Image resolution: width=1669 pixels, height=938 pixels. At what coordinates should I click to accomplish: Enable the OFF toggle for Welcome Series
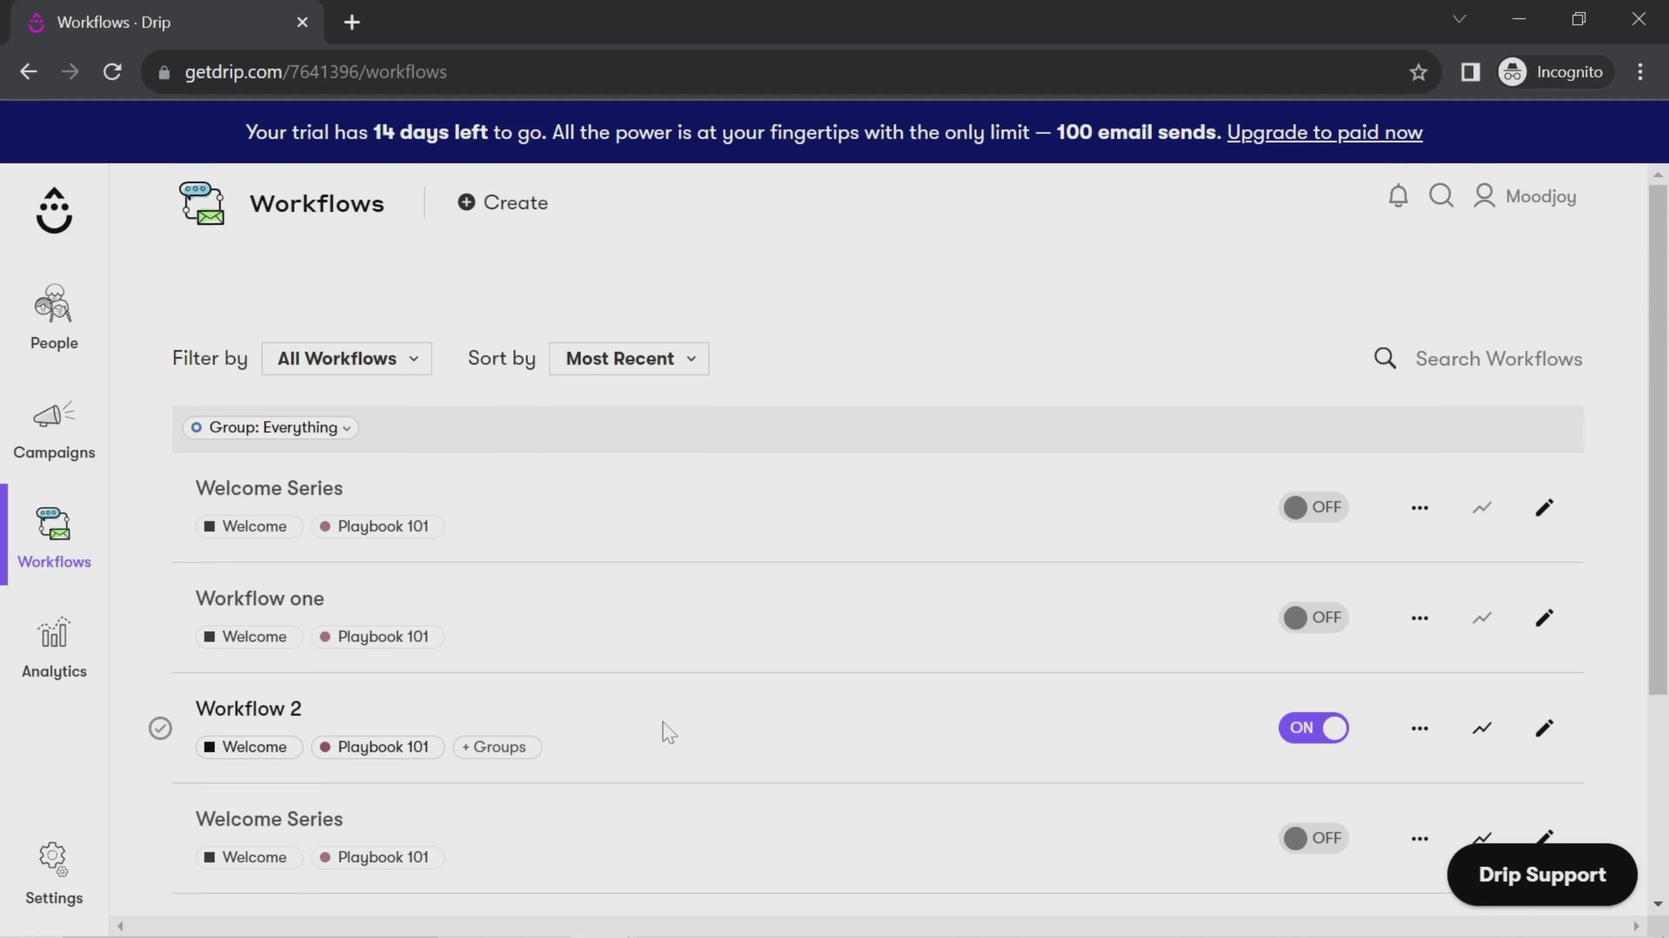pos(1311,506)
